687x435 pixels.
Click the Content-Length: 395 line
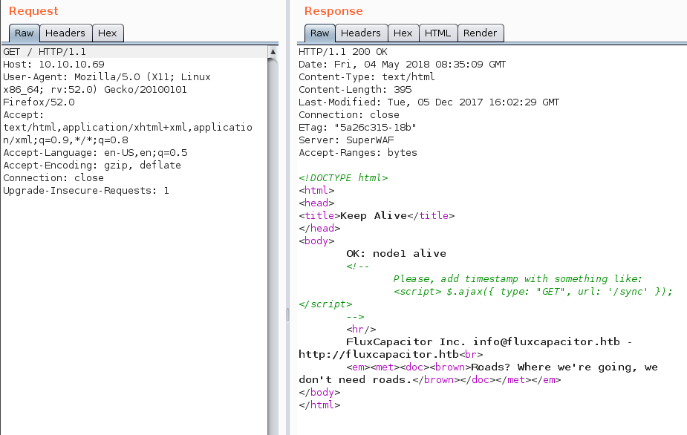[355, 90]
